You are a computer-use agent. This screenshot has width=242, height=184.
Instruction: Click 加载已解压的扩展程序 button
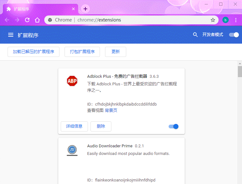coord(34,52)
